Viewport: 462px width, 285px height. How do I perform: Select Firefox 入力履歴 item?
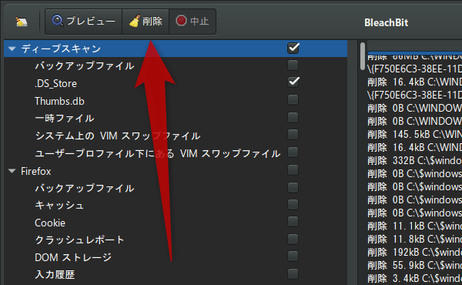point(55,275)
